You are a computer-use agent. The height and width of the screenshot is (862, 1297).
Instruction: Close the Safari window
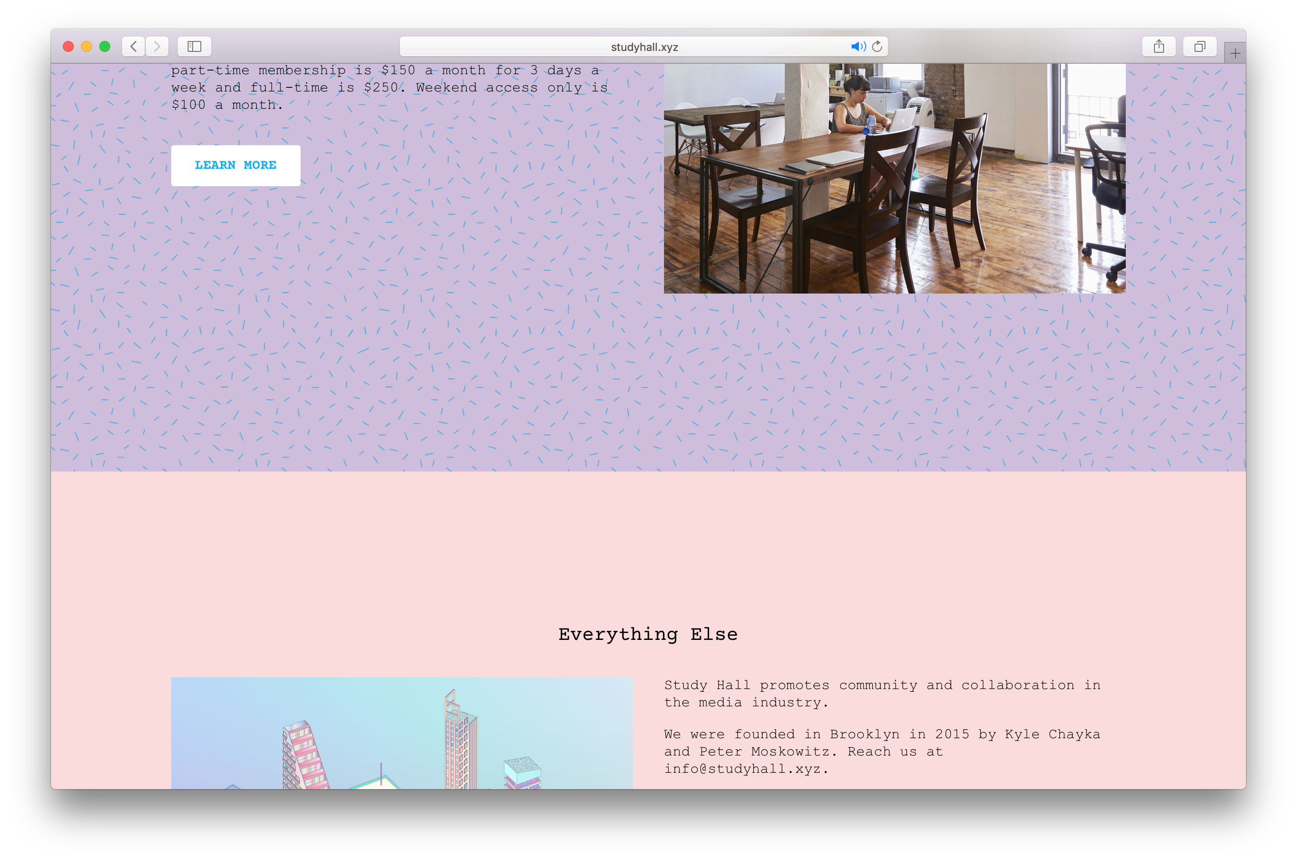click(68, 47)
